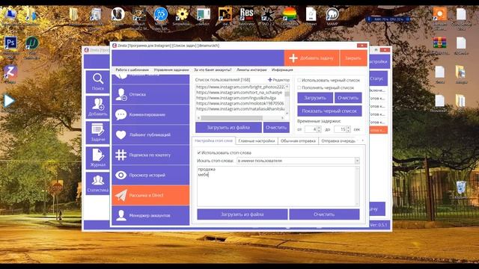Click Загрузить из файла under user list
Image resolution: width=479 pixels, height=269 pixels.
(x=228, y=128)
